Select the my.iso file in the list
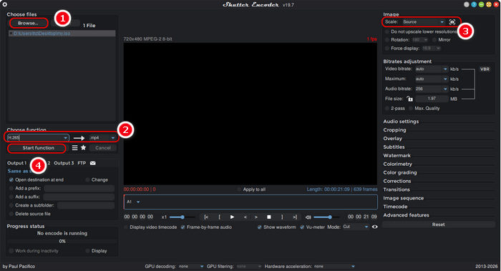 (x=62, y=33)
